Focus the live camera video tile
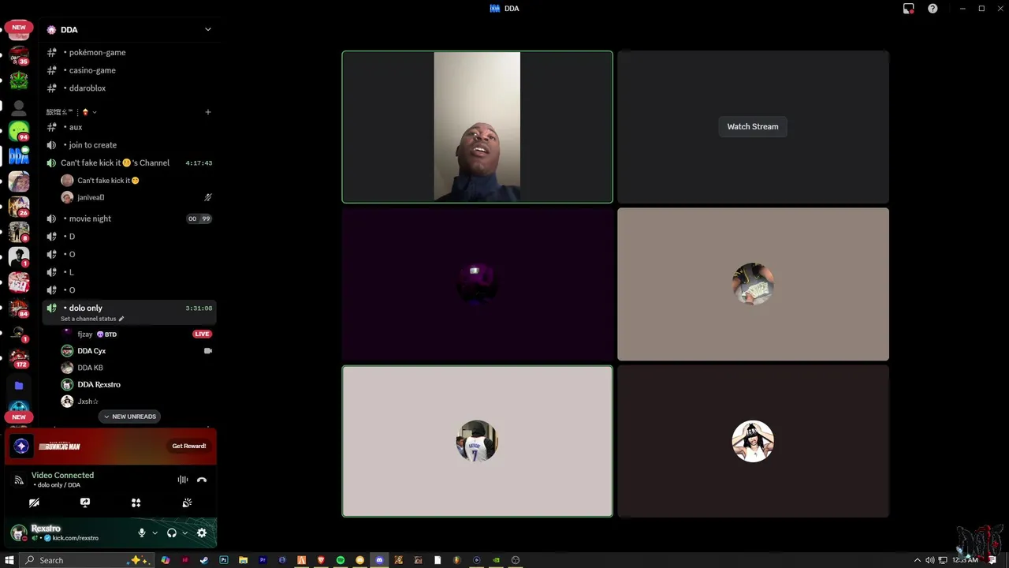Image resolution: width=1009 pixels, height=568 pixels. pyautogui.click(x=477, y=127)
